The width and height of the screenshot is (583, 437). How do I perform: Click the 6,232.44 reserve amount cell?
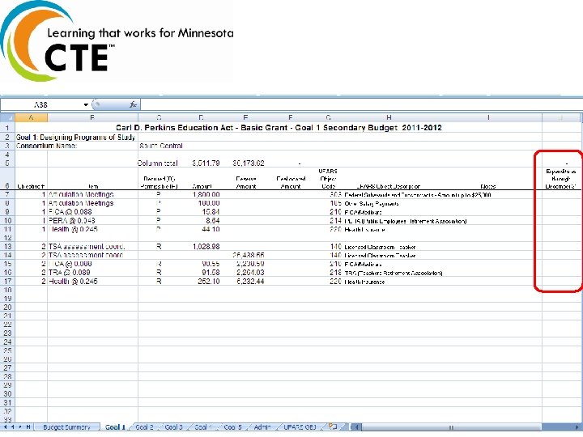coord(250,282)
